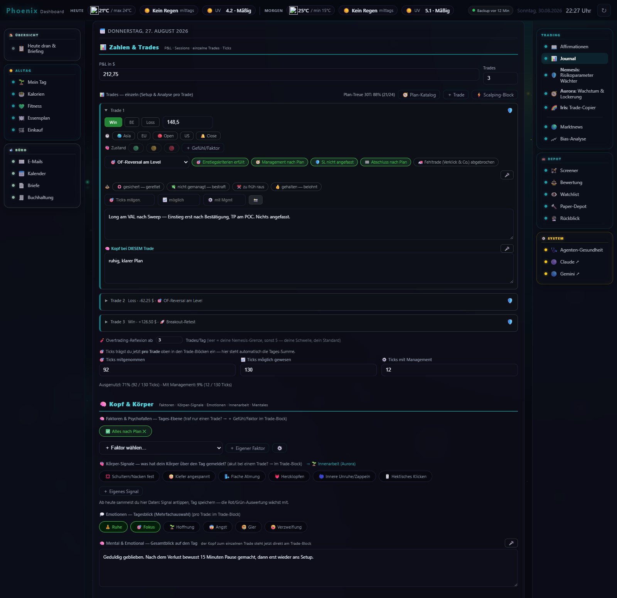
Task: Click the Kalender icon in Büro
Action: coord(22,174)
